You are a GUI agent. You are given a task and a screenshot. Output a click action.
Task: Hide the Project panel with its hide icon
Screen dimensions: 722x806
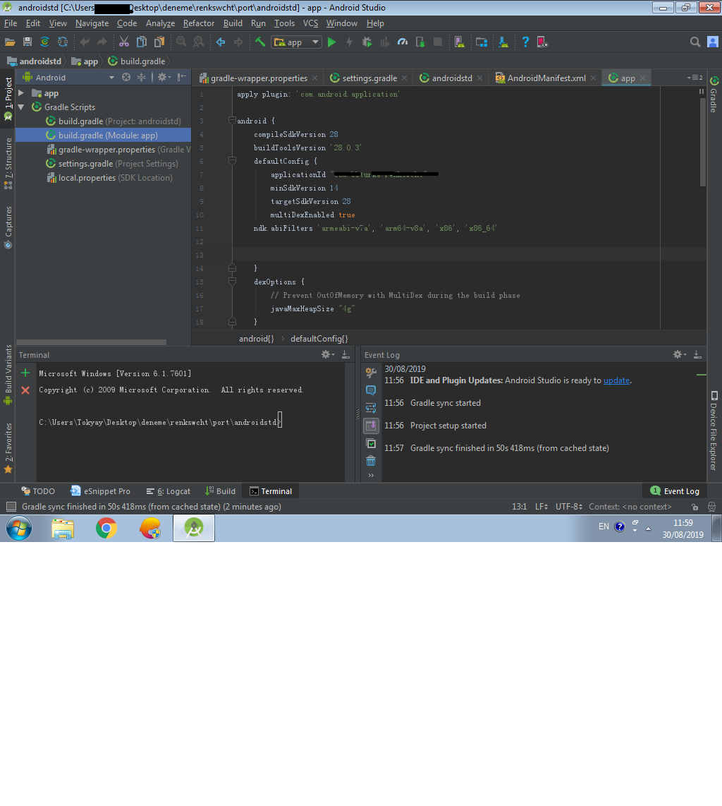tap(181, 77)
